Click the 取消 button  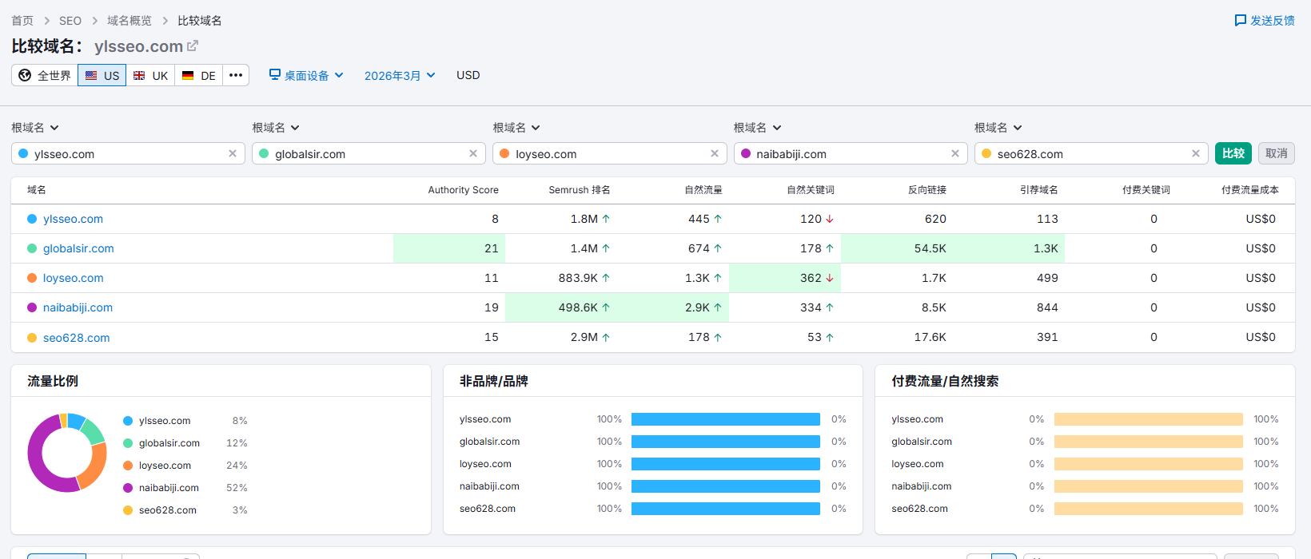coord(1277,153)
